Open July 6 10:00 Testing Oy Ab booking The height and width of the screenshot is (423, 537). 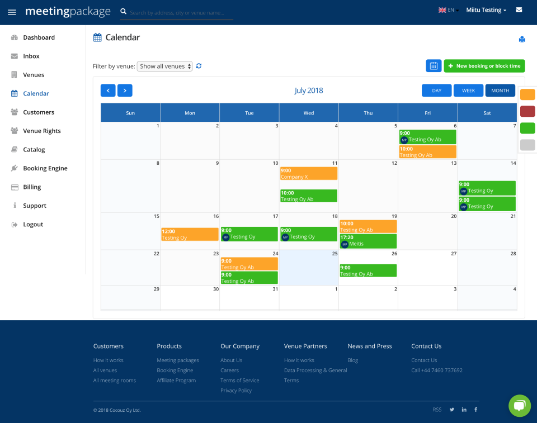[x=427, y=152]
